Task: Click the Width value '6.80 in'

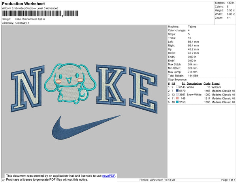Action: pyautogui.click(x=231, y=14)
